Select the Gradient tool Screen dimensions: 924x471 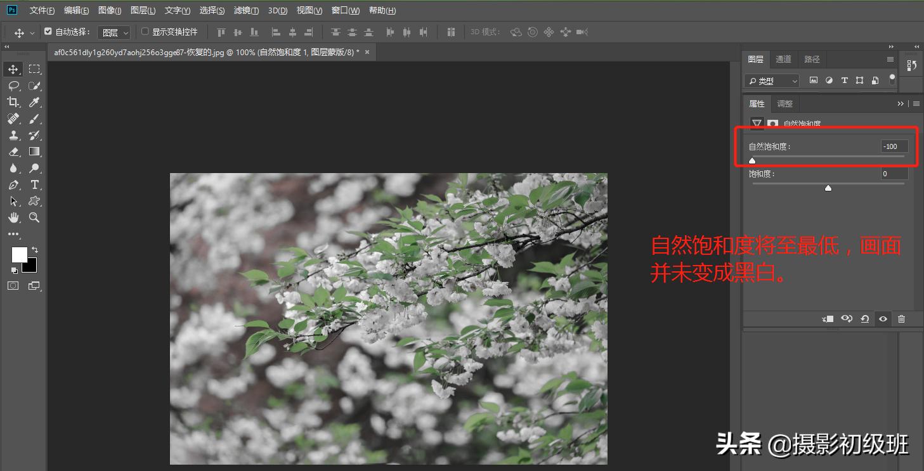pos(34,152)
